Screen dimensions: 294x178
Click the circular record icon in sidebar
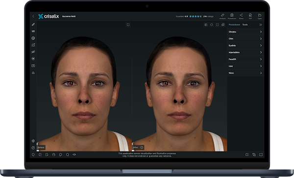pos(33,59)
